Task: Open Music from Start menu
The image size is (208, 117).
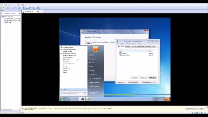Action: pyautogui.click(x=91, y=66)
